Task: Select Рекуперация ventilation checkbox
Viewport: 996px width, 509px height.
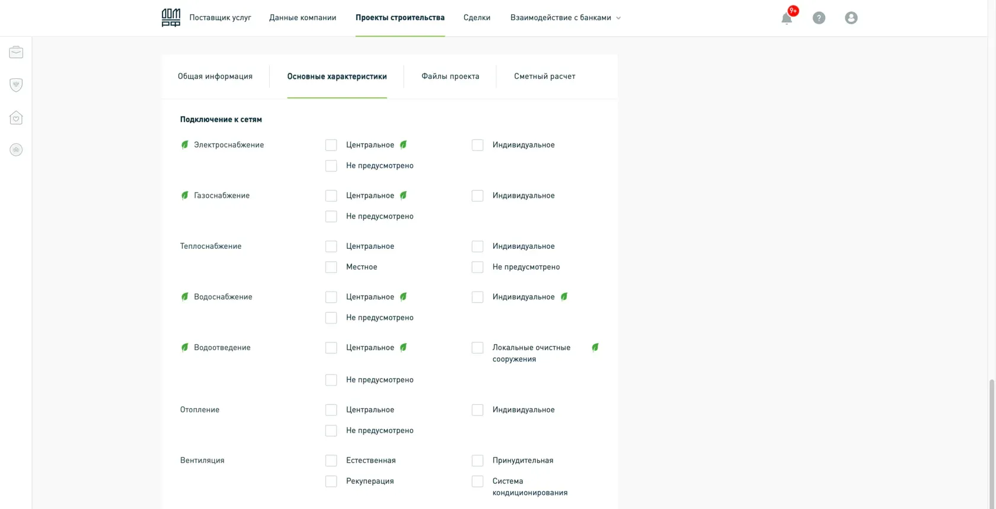Action: tap(331, 481)
